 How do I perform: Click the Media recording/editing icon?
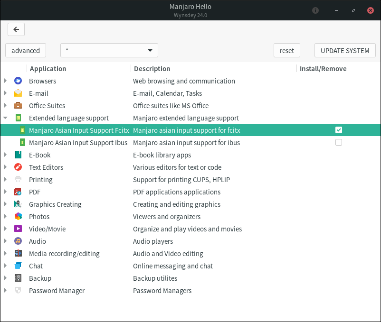pyautogui.click(x=18, y=253)
